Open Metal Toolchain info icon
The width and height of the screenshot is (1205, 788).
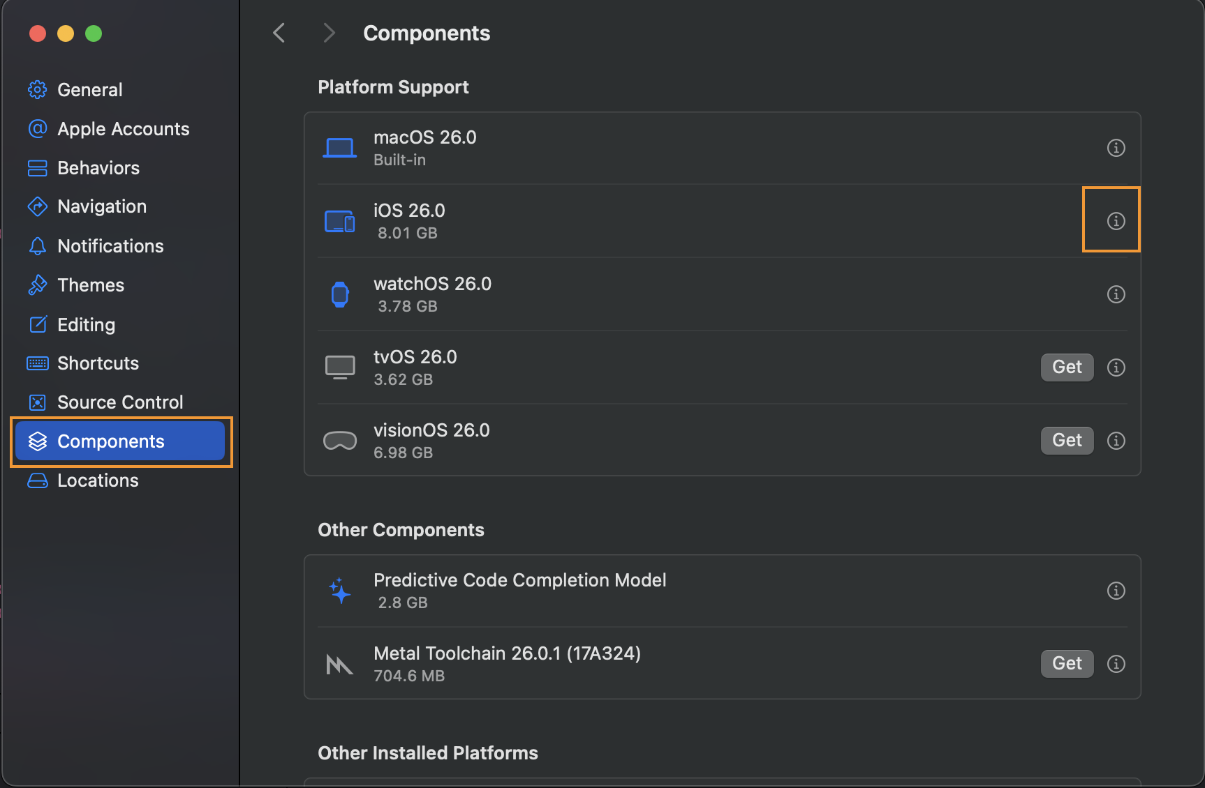click(x=1116, y=664)
